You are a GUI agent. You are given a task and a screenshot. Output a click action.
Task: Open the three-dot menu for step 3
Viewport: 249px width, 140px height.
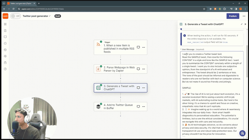[x=143, y=88]
